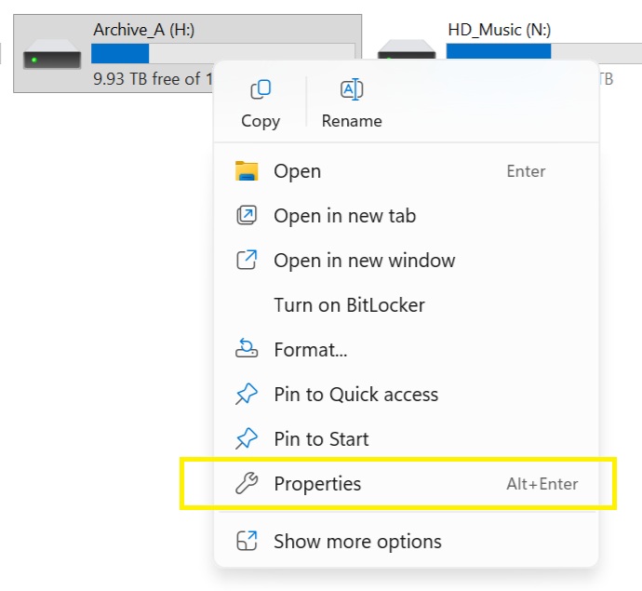
Task: Click the Show more options icon
Action: (x=247, y=542)
